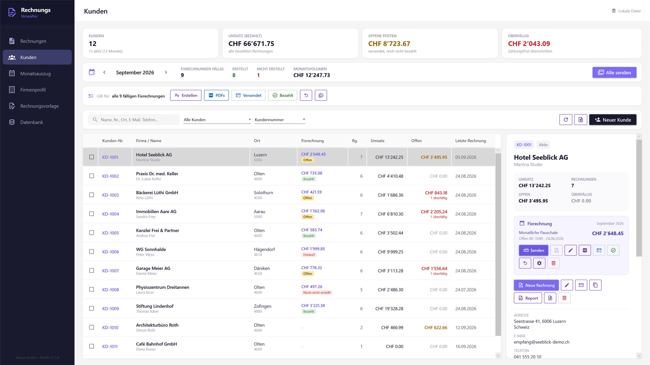Click the detail panel scroll-down arrow

click(639, 356)
